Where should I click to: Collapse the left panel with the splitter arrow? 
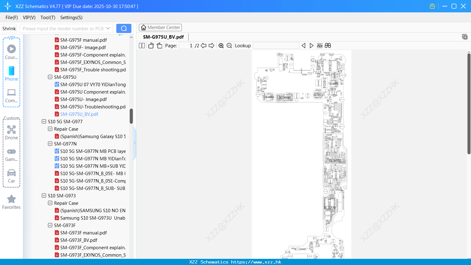pos(135,143)
